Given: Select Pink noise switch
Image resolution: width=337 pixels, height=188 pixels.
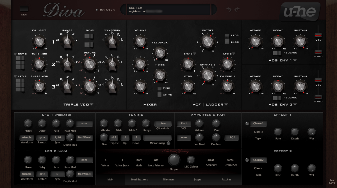Looking at the screenshot, I should tap(160, 89).
